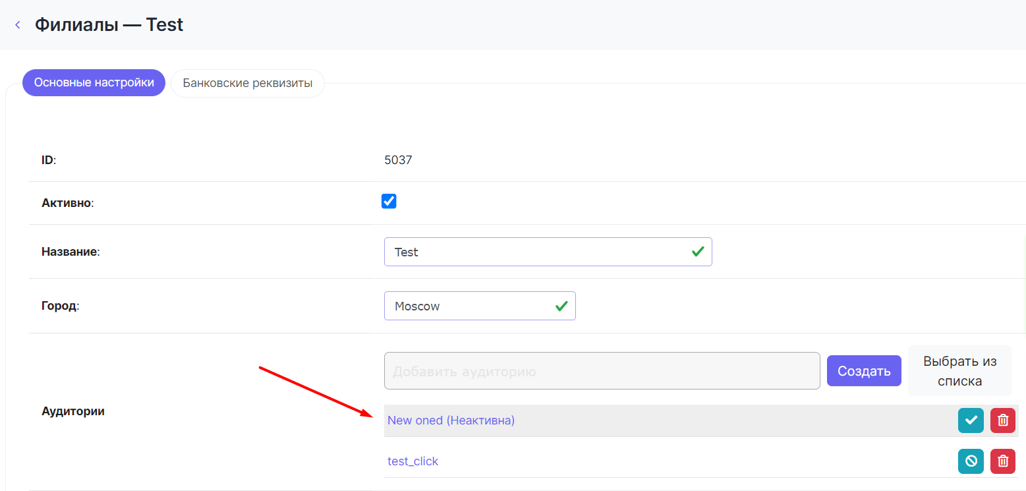
Task: Delete the New oned audience
Action: [x=1003, y=420]
